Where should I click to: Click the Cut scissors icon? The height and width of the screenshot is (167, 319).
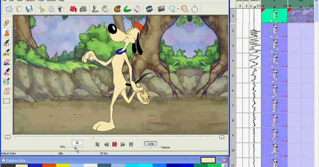coord(41,9)
